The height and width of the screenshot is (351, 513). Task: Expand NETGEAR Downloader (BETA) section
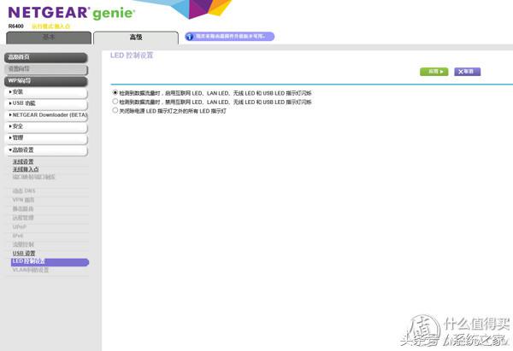coord(46,115)
